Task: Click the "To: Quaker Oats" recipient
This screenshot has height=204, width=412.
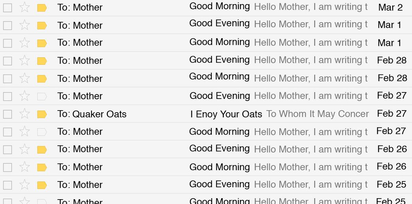Action: tap(92, 114)
